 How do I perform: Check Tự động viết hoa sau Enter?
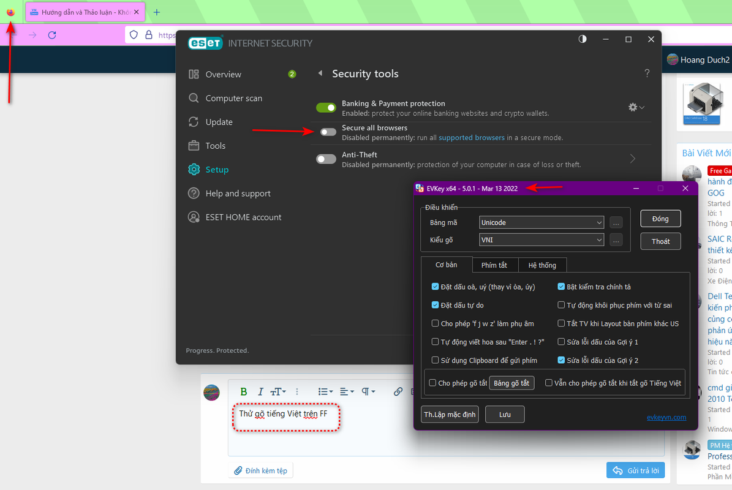click(x=435, y=342)
